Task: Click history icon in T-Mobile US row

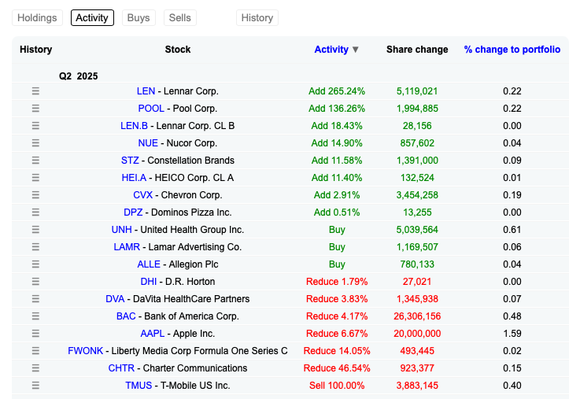Action: click(x=35, y=386)
